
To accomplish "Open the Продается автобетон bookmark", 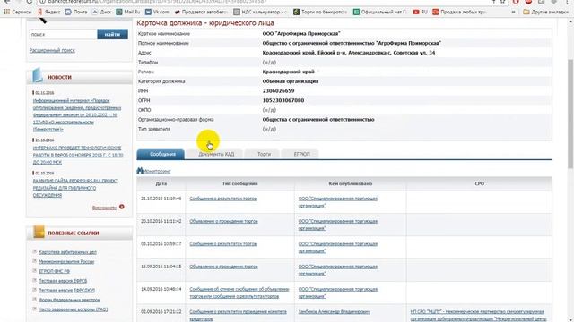I will [x=201, y=12].
